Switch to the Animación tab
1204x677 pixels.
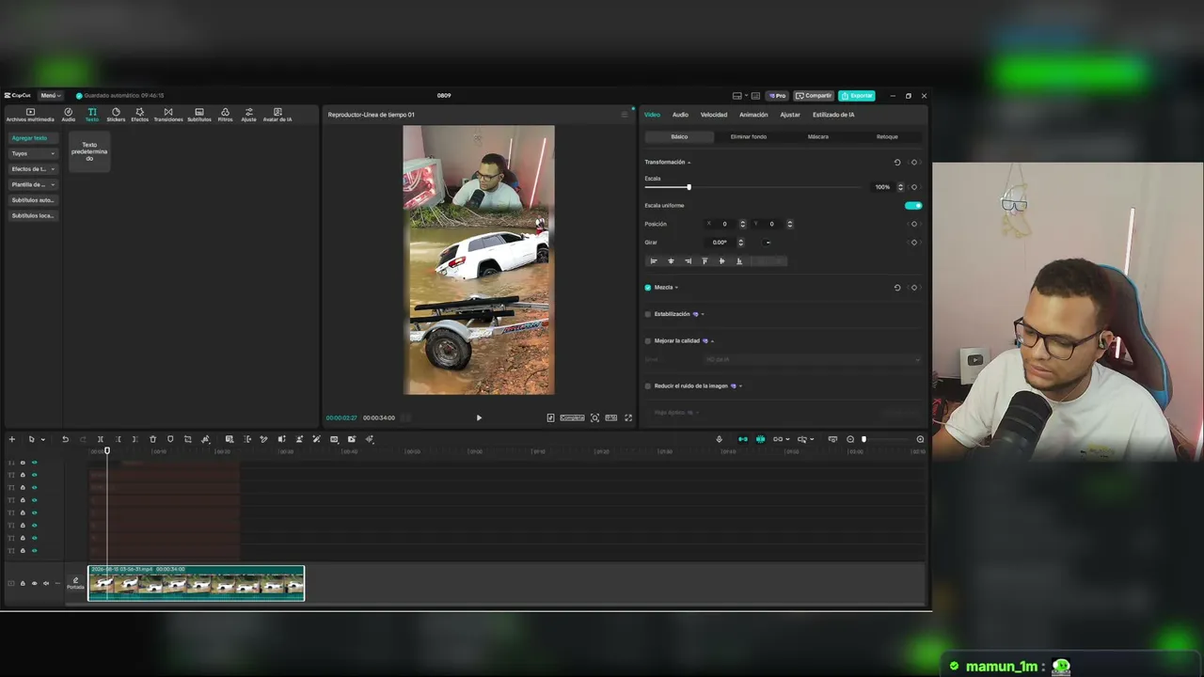[753, 115]
